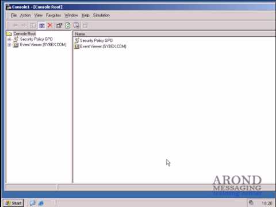Select Event Viewer (SYBEX.COM) text in list pane
Image resolution: width=276 pixels, height=207 pixels.
103,47
